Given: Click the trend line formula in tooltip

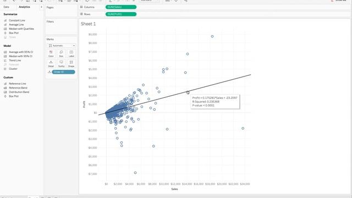Looking at the screenshot, I should tap(215, 98).
